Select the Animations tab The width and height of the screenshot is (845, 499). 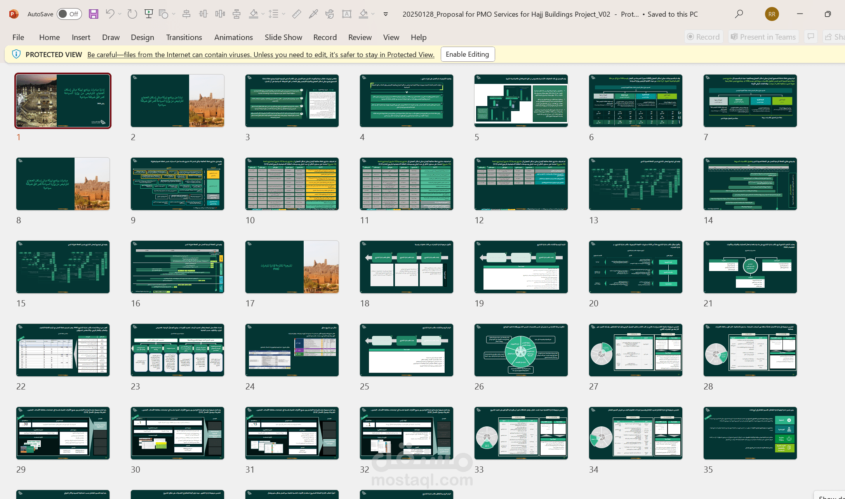(x=233, y=37)
